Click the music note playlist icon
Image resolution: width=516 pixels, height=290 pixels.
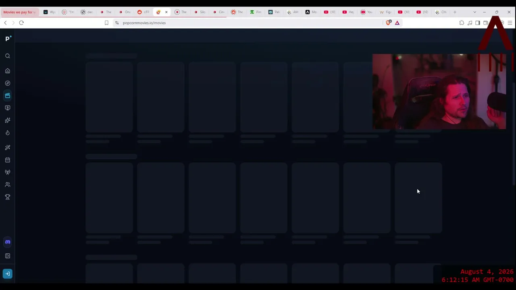coord(470,23)
